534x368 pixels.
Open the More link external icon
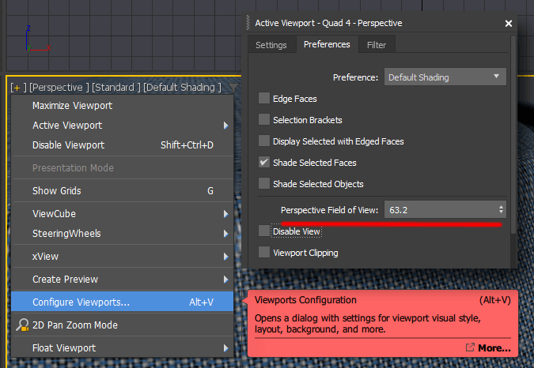470,347
